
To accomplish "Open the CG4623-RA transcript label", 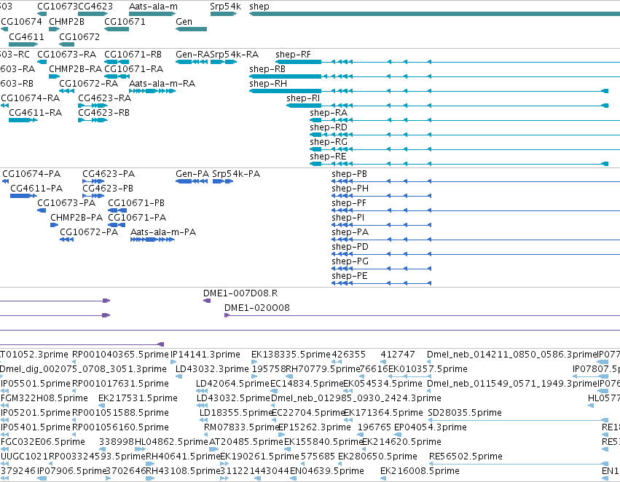I will 104,98.
